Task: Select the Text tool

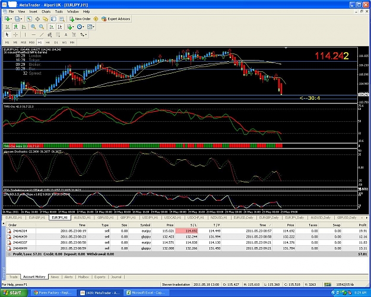Action: (x=66, y=35)
